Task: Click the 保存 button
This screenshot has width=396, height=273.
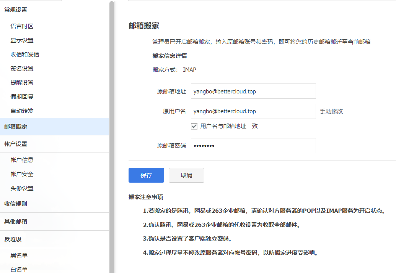Action: click(x=146, y=175)
